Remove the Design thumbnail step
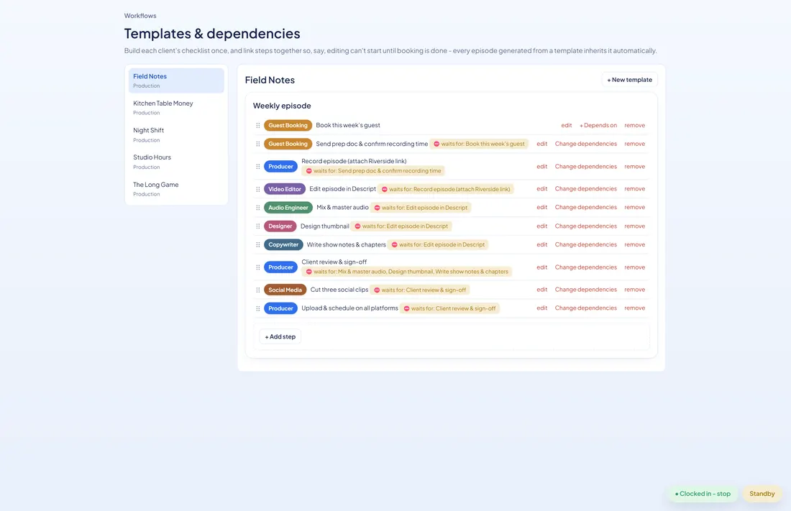791x511 pixels. point(635,226)
